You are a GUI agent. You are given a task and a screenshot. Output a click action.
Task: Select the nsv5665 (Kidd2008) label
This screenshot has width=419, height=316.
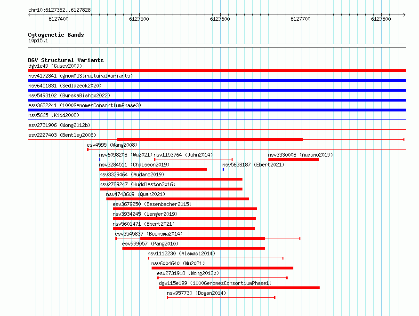pyautogui.click(x=54, y=115)
